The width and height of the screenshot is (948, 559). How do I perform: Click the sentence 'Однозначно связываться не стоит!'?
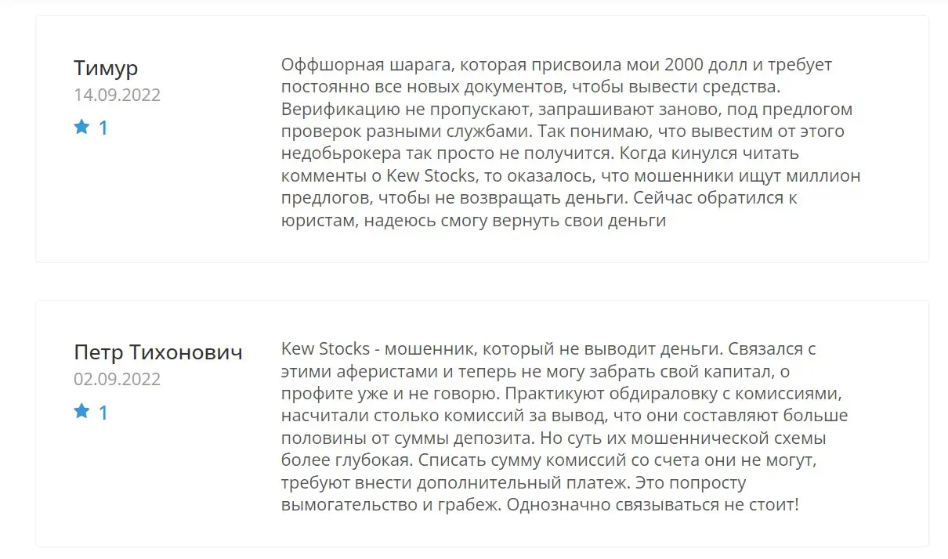653,505
